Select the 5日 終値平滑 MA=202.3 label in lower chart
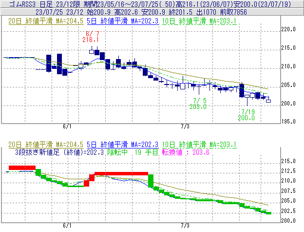 123,145
